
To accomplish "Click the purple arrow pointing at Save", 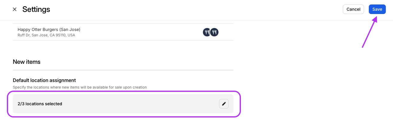I will [369, 32].
